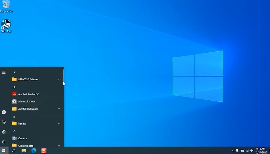Open the battery status tray icon
This screenshot has height=154, width=270.
[x=242, y=151]
